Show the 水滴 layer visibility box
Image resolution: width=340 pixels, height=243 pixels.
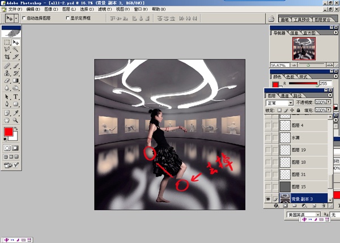(268, 138)
